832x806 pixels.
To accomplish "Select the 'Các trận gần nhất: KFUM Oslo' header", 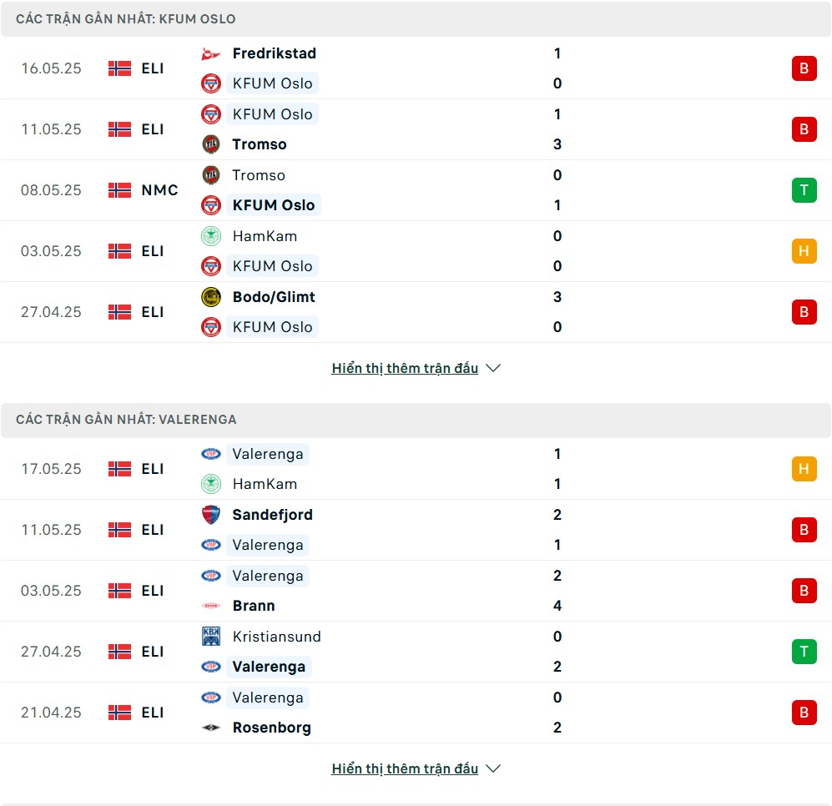I will click(x=416, y=19).
